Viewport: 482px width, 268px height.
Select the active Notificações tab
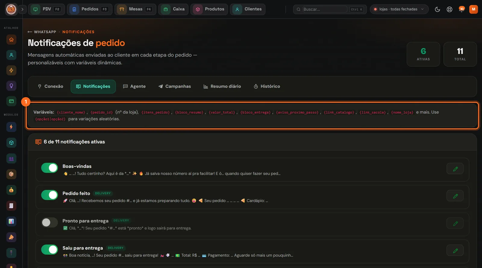(x=93, y=87)
